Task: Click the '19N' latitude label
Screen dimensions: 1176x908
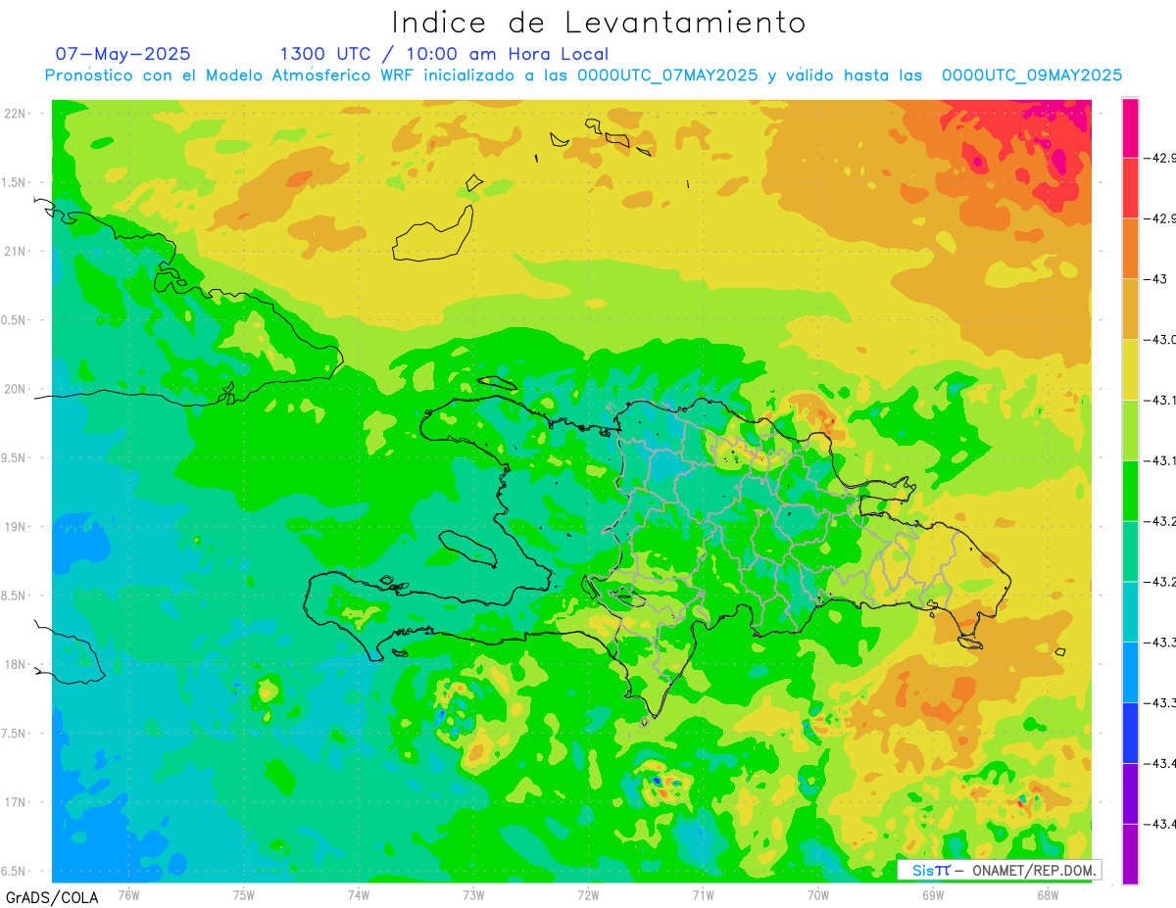Action: tap(16, 527)
